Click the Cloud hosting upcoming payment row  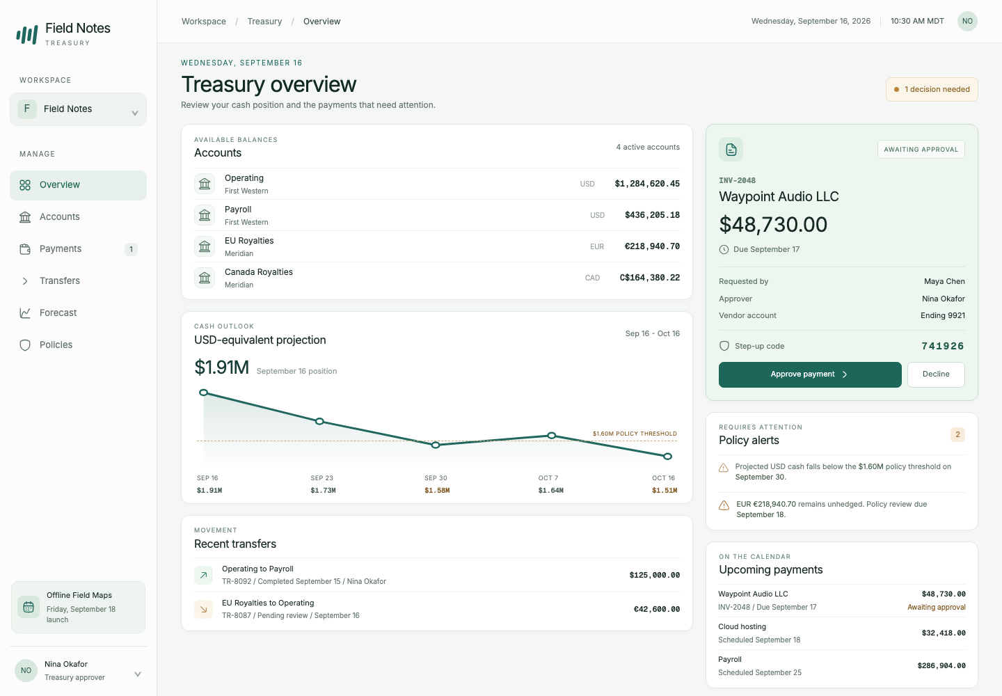[842, 633]
